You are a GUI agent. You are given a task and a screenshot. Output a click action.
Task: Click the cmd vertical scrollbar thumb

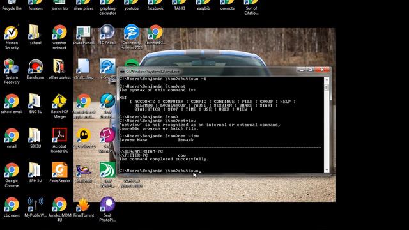click(327, 88)
